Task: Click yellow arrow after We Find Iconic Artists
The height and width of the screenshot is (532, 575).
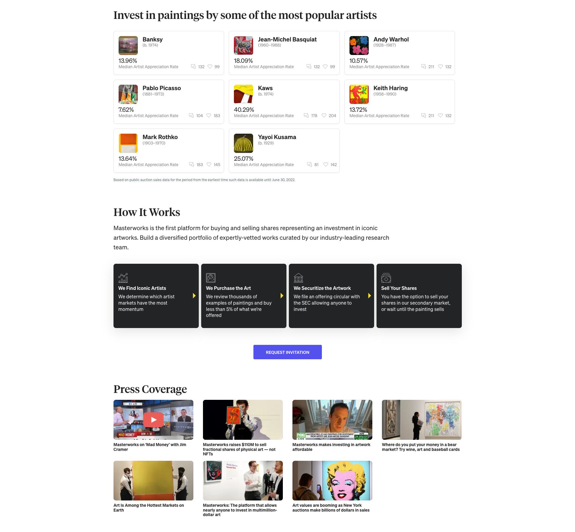Action: tap(194, 296)
